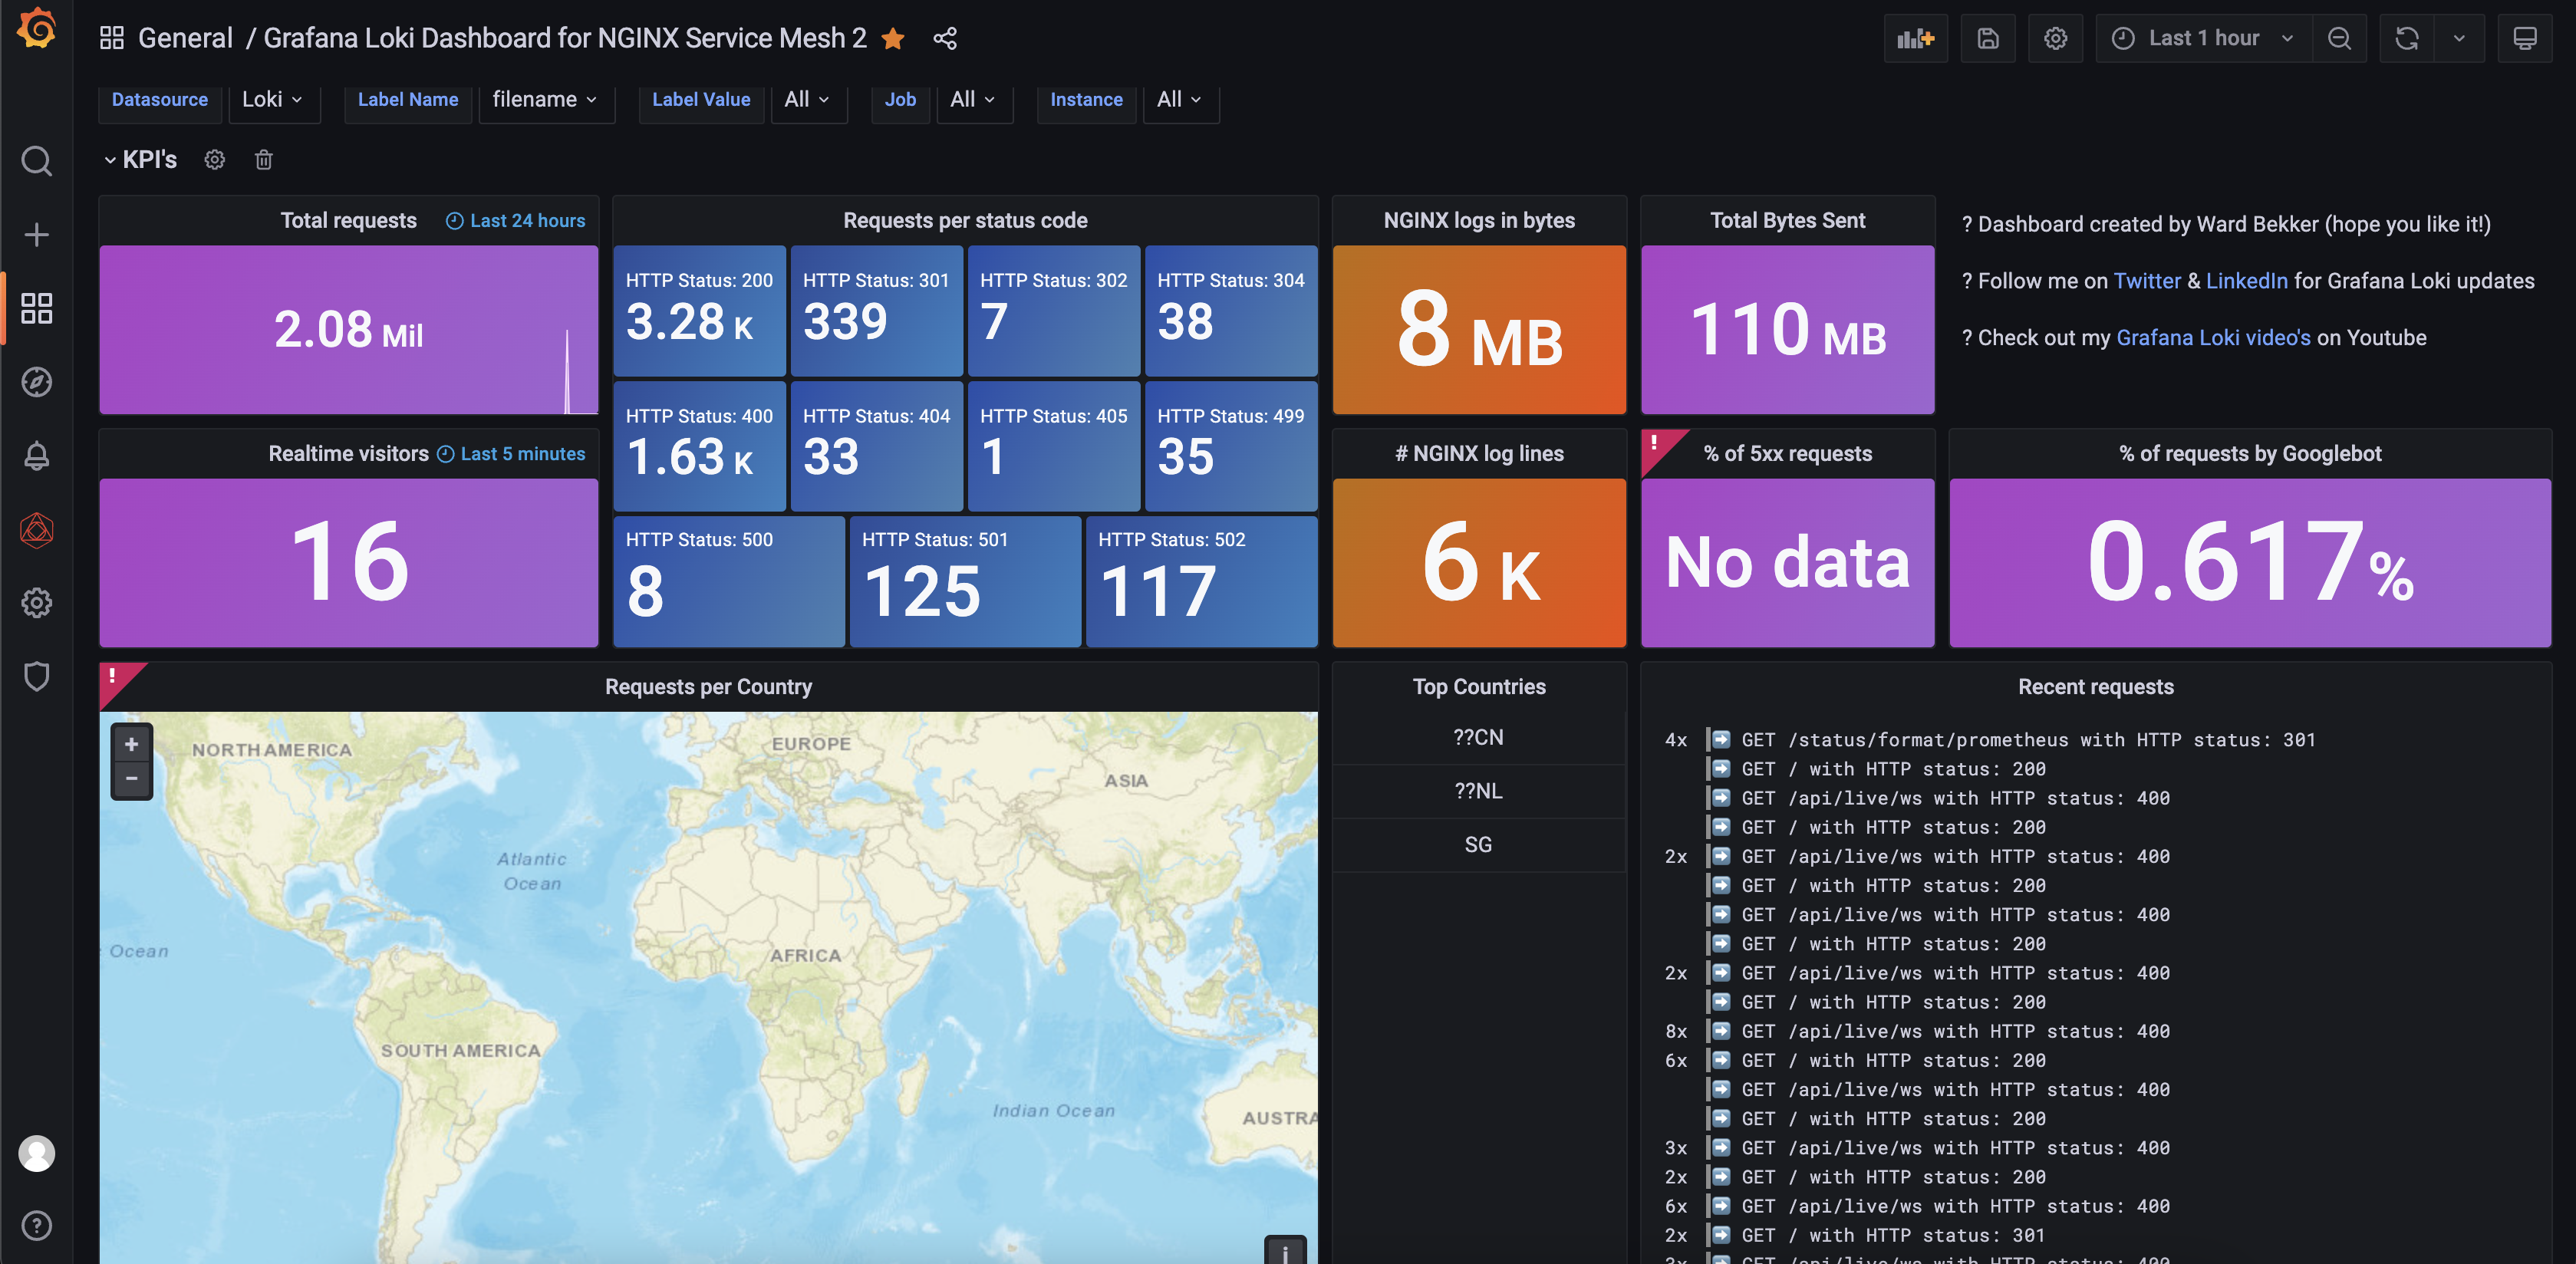This screenshot has height=1264, width=2576.
Task: Toggle the favorite star for dashboard
Action: (893, 39)
